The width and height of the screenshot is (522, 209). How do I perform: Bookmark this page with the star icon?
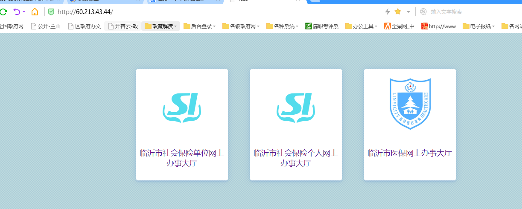[398, 12]
